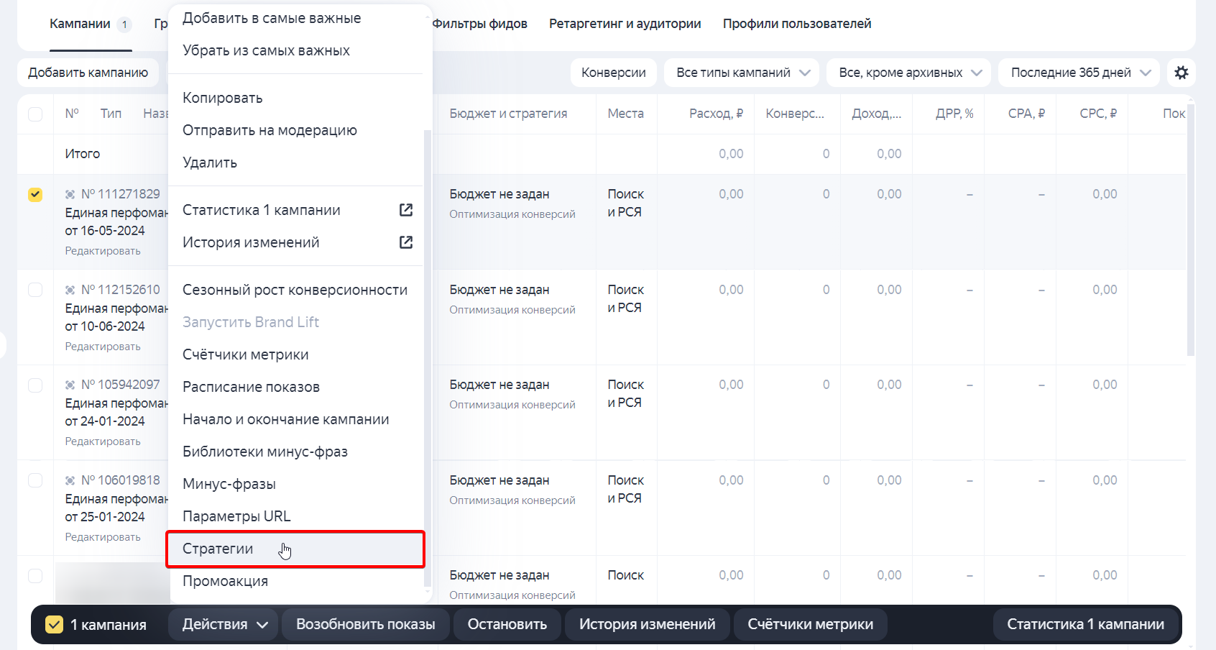The height and width of the screenshot is (650, 1216).
Task: Open campaign statistics in new tab icon
Action: pos(406,209)
